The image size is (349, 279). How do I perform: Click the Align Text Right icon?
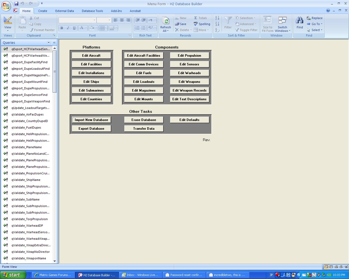click(x=128, y=20)
